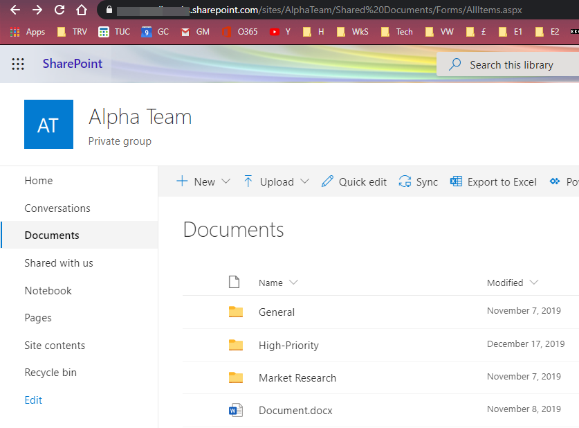Open Notebook in site navigation

coord(48,290)
